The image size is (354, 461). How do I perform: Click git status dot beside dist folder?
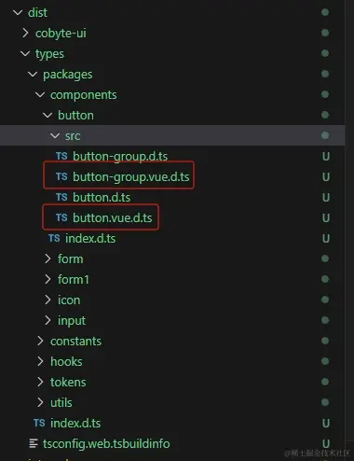coord(325,12)
